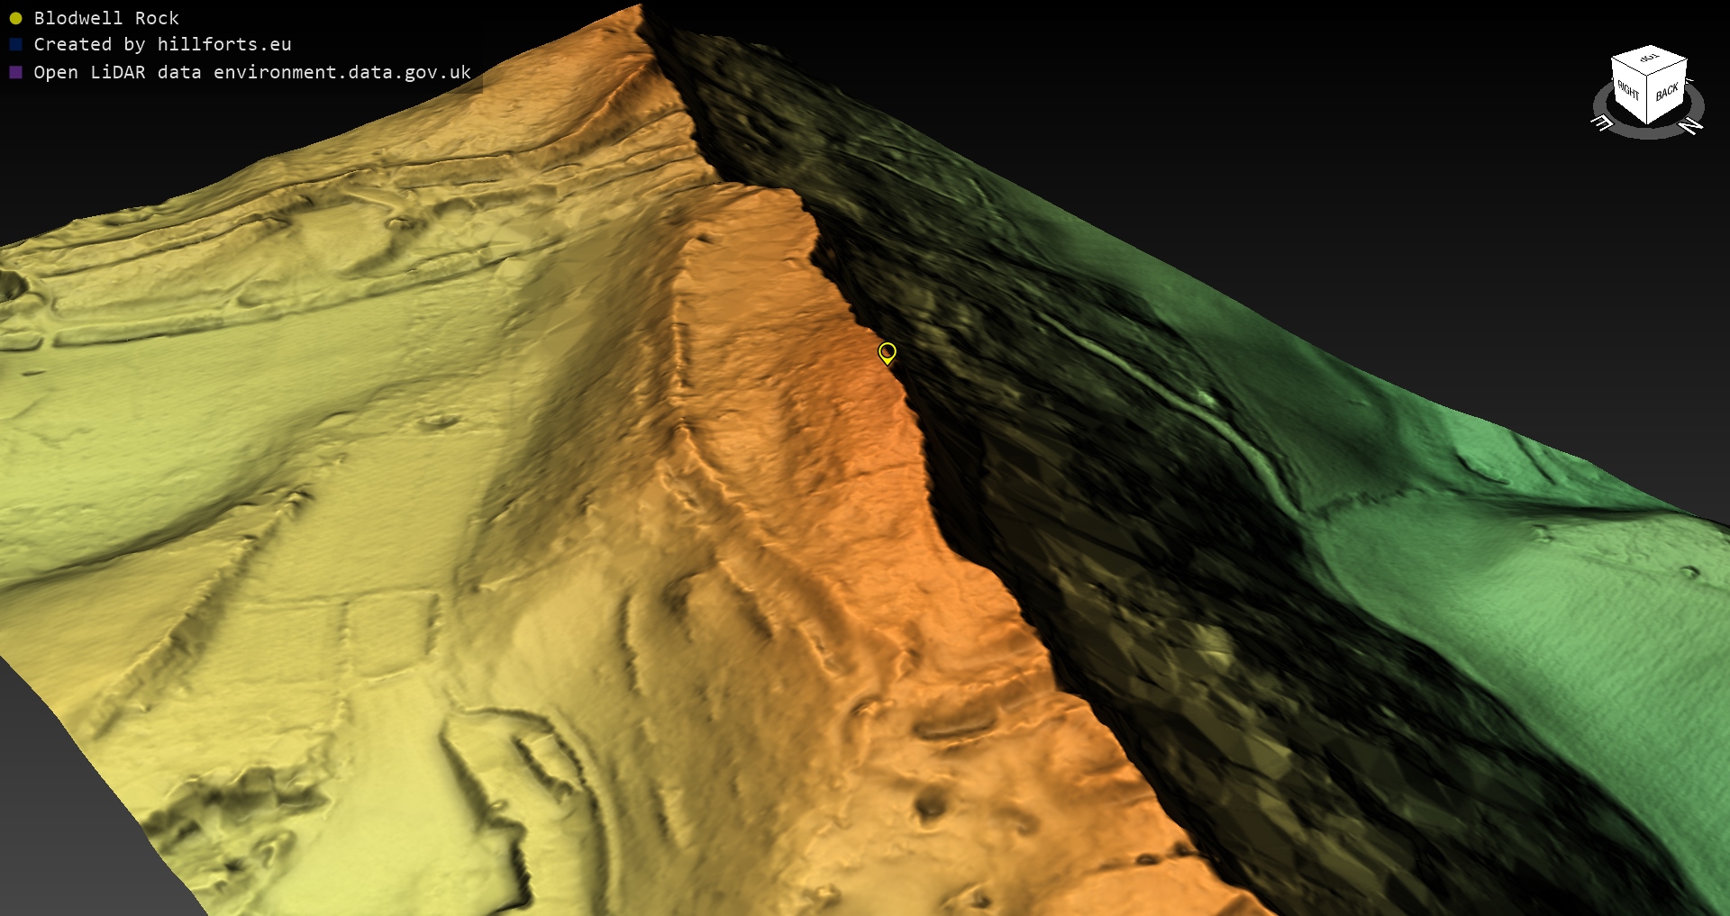Open the Created by hillforts.eu credit
1730x916 pixels.
pyautogui.click(x=162, y=44)
